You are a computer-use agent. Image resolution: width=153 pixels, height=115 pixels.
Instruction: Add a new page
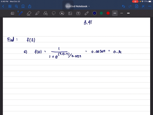(137, 6)
